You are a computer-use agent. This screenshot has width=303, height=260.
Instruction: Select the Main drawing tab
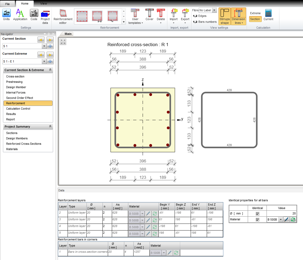coord(68,34)
